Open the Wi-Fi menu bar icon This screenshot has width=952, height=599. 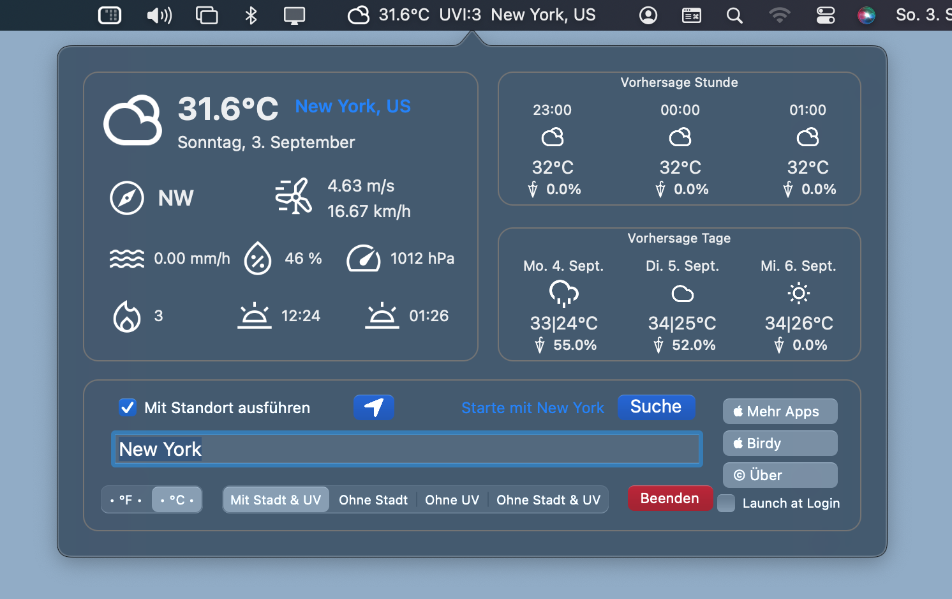(780, 15)
